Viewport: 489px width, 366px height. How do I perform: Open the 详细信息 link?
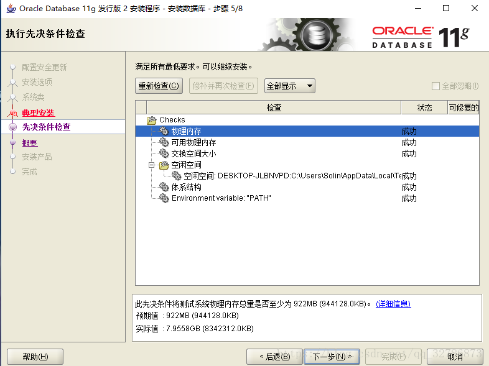pos(393,304)
